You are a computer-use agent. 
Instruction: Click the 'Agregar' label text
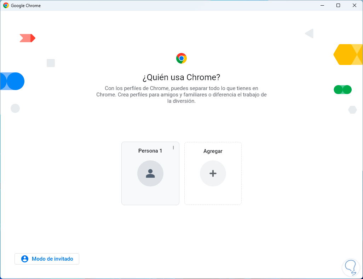(213, 151)
